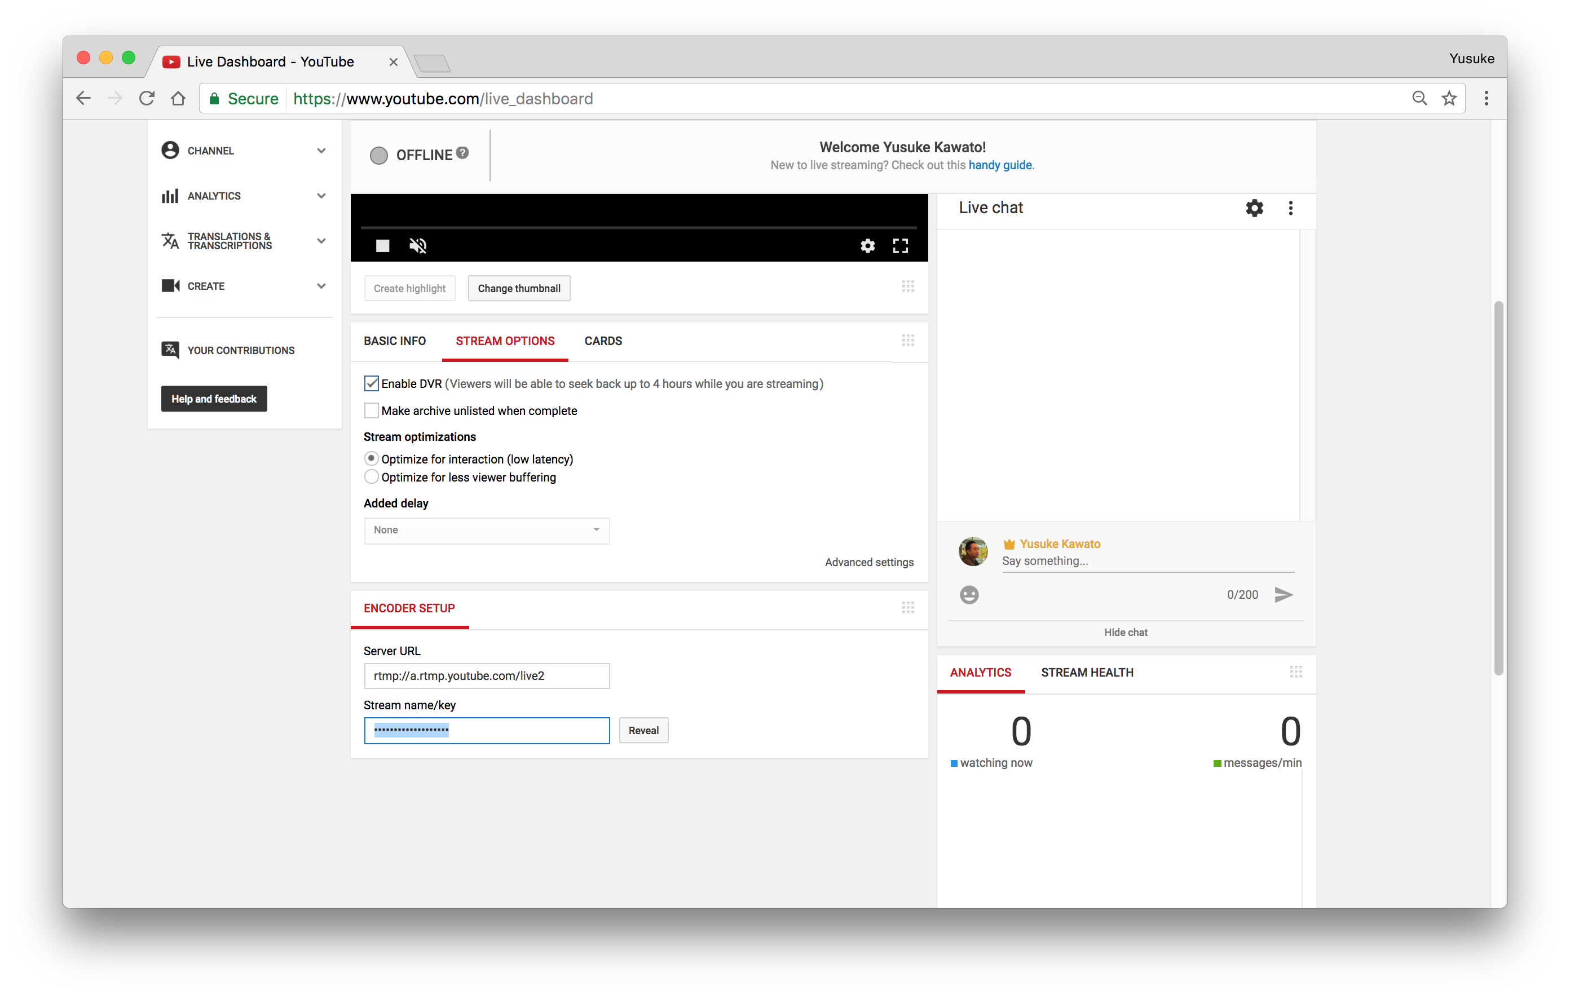Reload the page with the refresh icon

[x=147, y=99]
